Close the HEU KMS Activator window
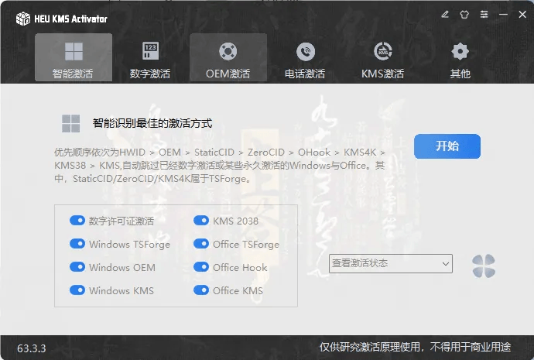 (x=522, y=14)
